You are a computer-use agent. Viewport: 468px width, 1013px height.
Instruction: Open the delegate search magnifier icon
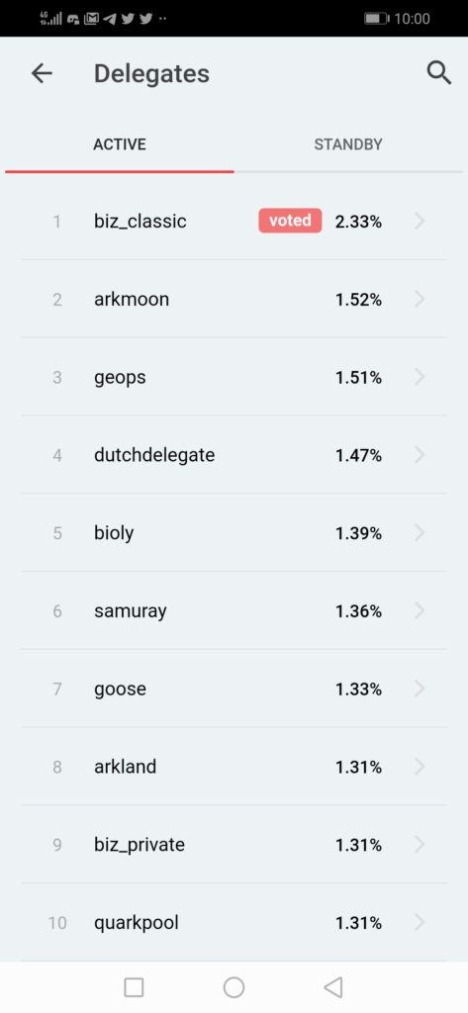(x=439, y=73)
